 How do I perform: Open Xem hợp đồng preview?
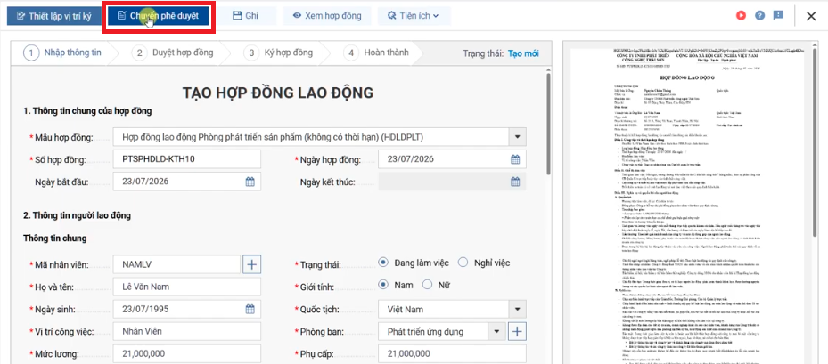point(327,16)
